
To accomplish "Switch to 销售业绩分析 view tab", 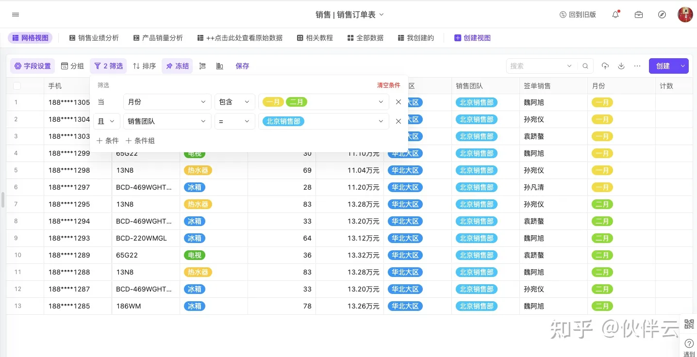I will coord(94,38).
